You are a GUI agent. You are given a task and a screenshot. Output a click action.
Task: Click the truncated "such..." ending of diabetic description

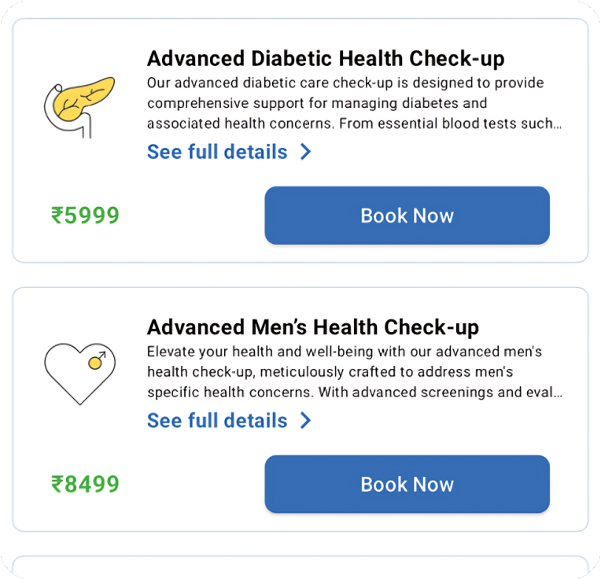pos(544,124)
